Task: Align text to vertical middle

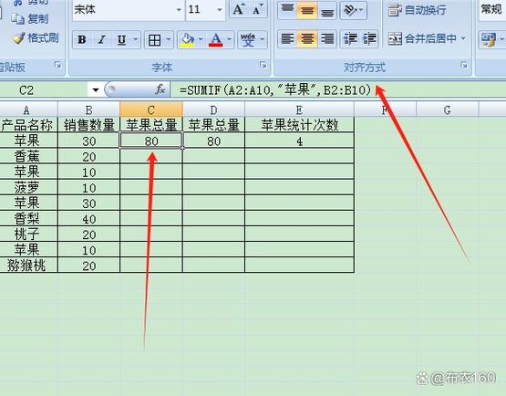Action: [307, 10]
